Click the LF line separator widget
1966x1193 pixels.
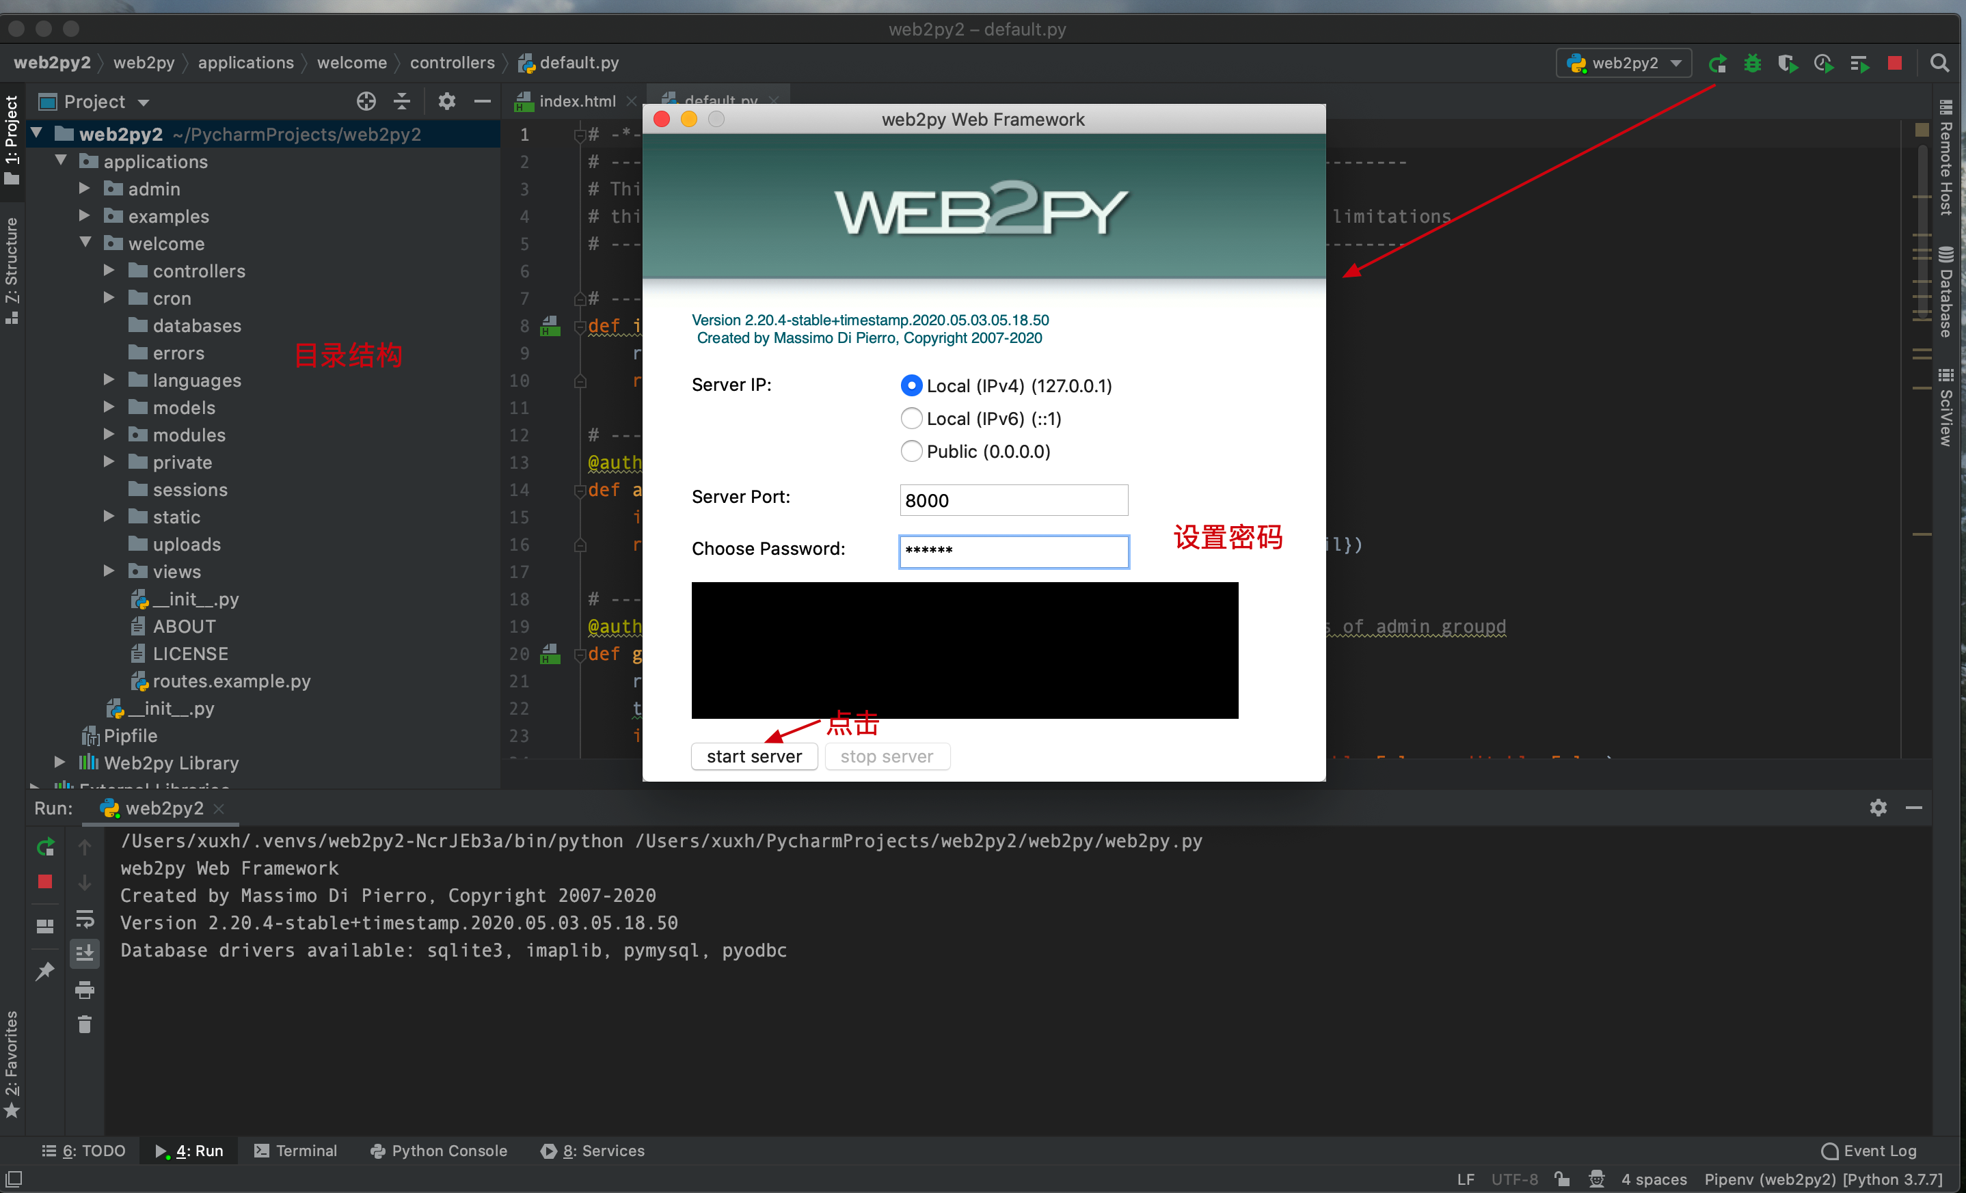click(x=1466, y=1179)
